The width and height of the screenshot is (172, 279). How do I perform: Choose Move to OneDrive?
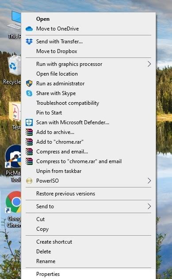pyautogui.click(x=88, y=29)
